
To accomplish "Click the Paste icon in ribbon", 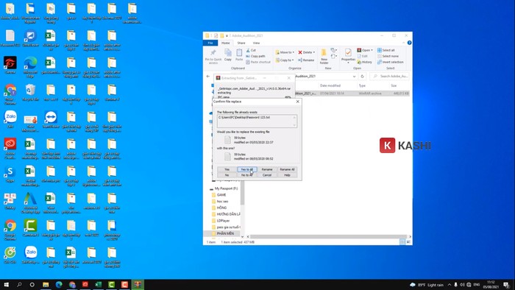I will 239,55.
